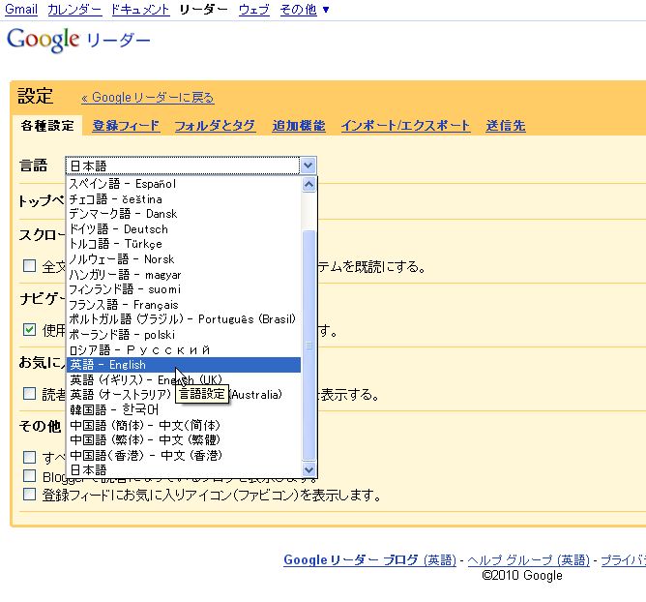The image size is (646, 602).
Task: Choose 中国語（香港） option
Action: pos(184,455)
